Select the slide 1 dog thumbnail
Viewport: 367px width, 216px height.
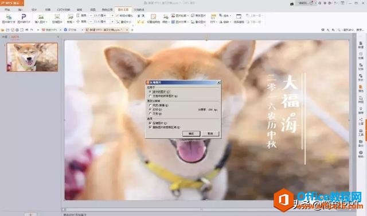(32, 57)
